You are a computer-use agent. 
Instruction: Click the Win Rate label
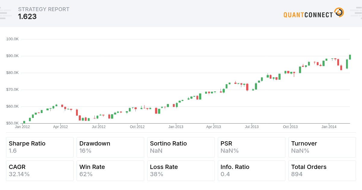tap(92, 167)
